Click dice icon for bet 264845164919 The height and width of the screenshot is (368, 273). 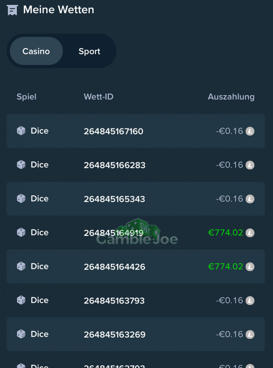click(21, 232)
